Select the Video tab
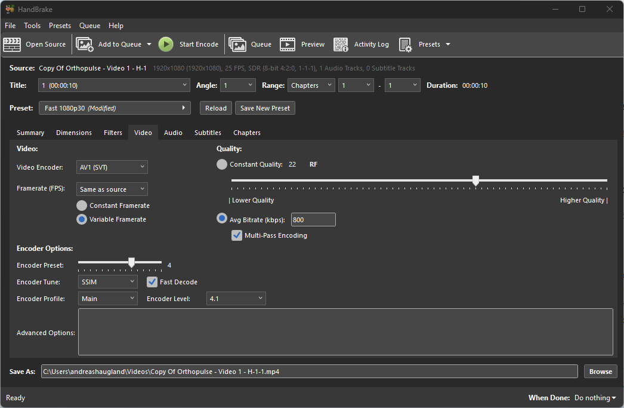 [x=143, y=133]
